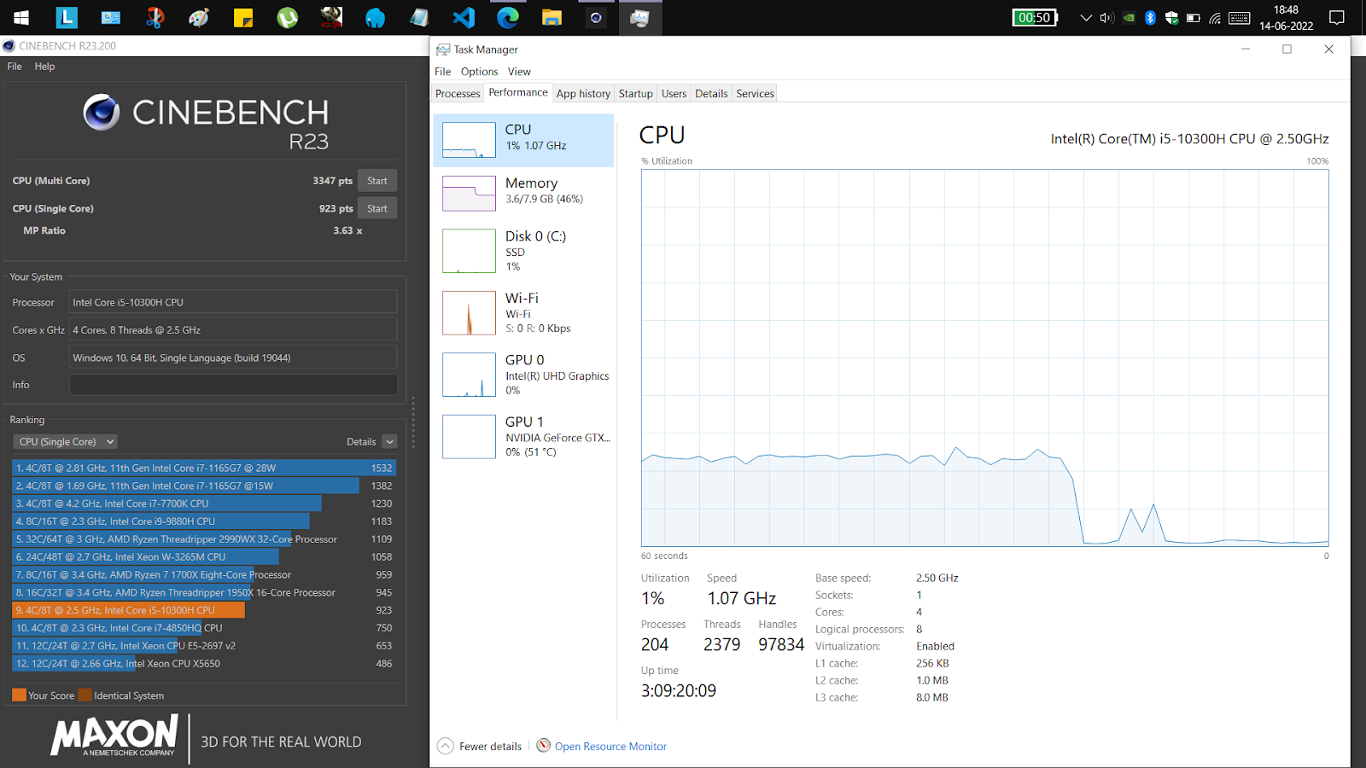Select the Core i7-1165G7 @ 28W ranking row
This screenshot has width=1366, height=768.
pos(204,468)
